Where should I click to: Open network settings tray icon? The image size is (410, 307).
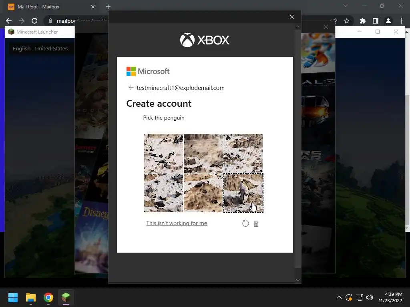click(x=360, y=297)
